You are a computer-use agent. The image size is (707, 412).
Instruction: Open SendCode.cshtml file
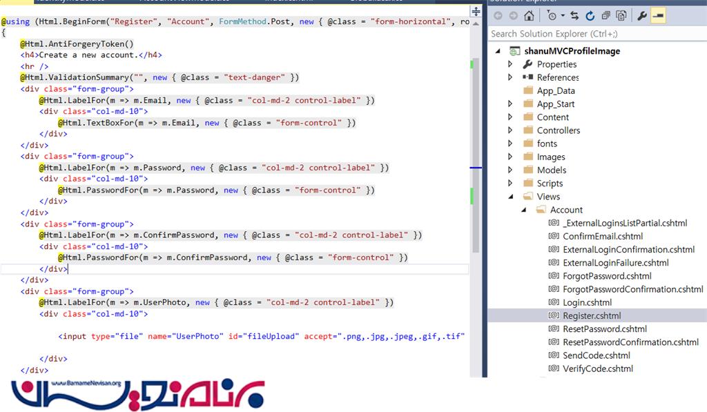click(x=597, y=355)
